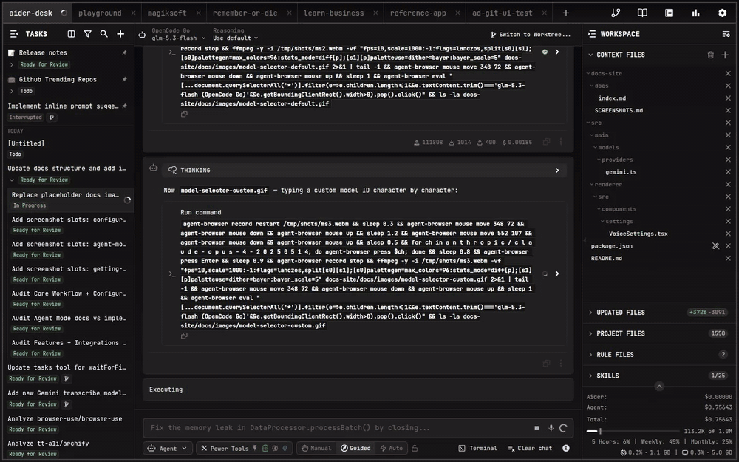Open the Power Tools profile button
Image resolution: width=739 pixels, height=462 pixels.
coord(245,449)
